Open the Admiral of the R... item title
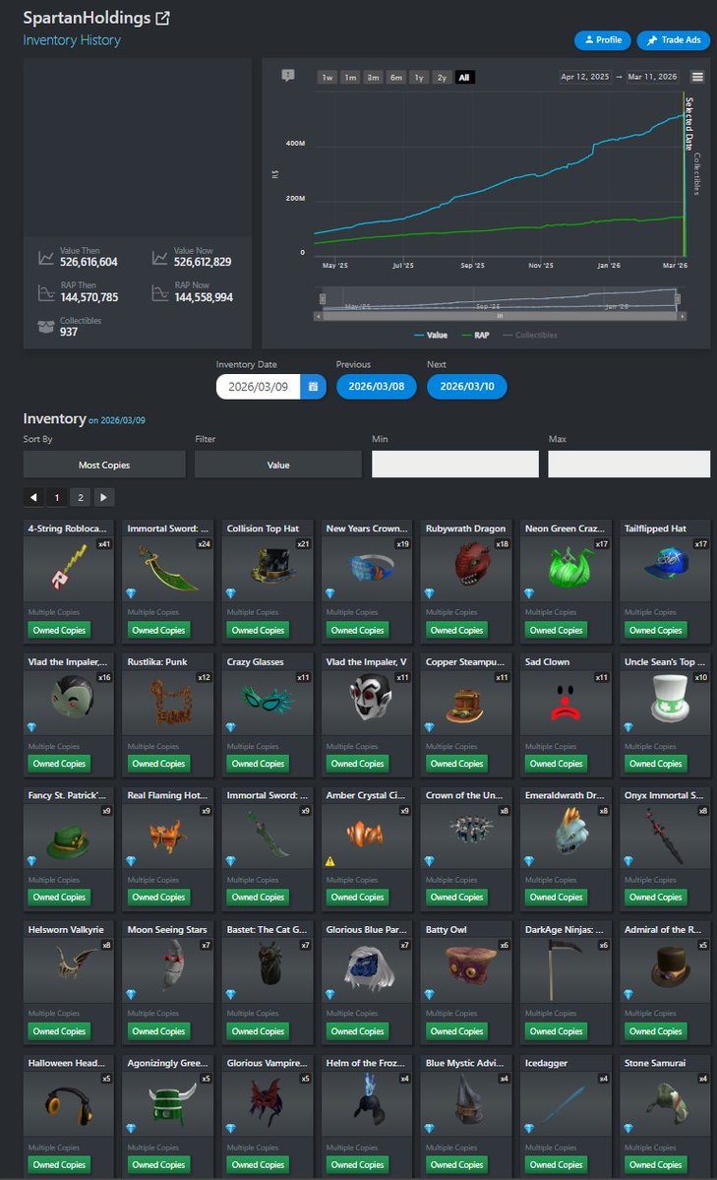The width and height of the screenshot is (717, 1180). click(x=663, y=929)
